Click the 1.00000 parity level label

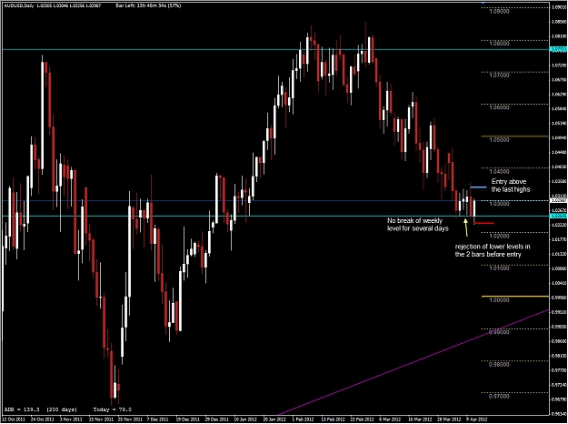point(499,300)
